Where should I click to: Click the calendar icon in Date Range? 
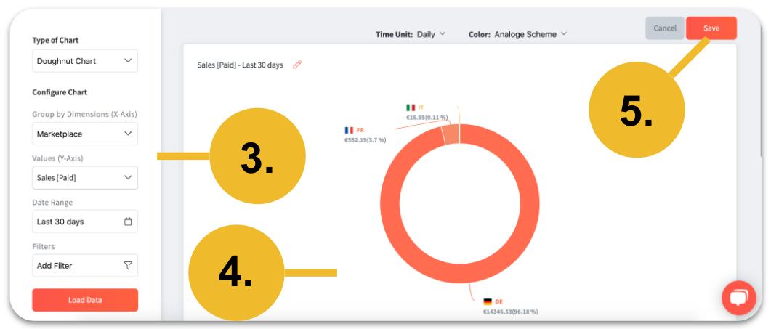pyautogui.click(x=128, y=222)
